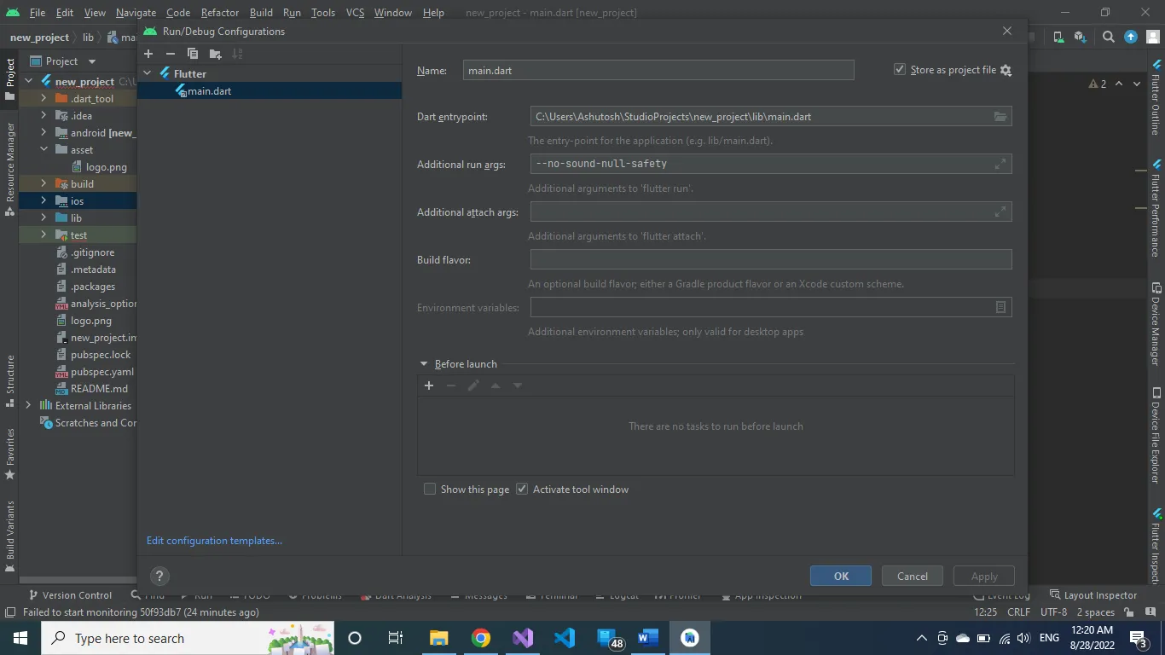Screen dimensions: 1165x655
Task: Open Search Everywhere magnifier in main toolbar
Action: click(1108, 37)
